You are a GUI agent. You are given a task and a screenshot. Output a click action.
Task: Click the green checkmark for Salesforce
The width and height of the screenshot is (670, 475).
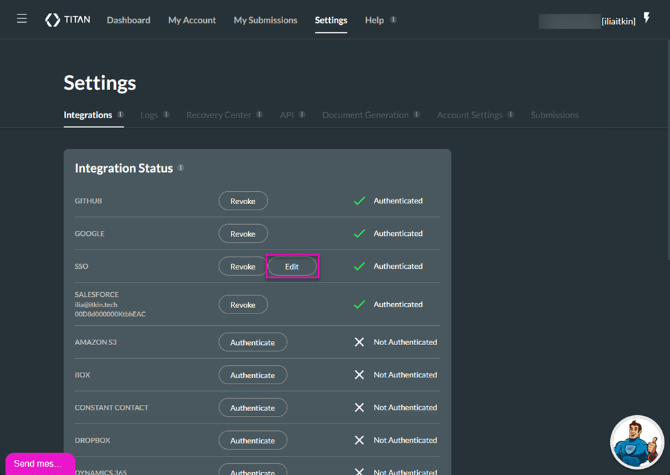tap(359, 305)
